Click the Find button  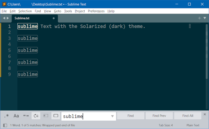tap(131, 116)
